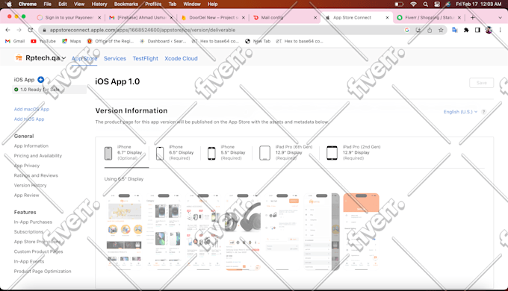Open Version History
The image size is (508, 291).
(x=30, y=185)
